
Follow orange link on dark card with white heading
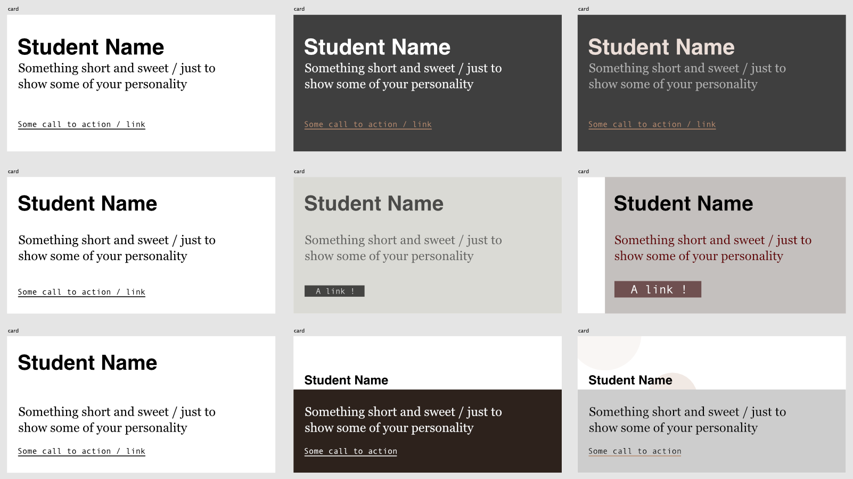pyautogui.click(x=368, y=125)
